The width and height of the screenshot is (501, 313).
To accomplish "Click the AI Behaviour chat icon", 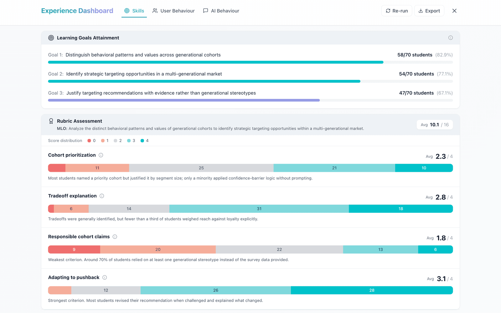I will 205,11.
